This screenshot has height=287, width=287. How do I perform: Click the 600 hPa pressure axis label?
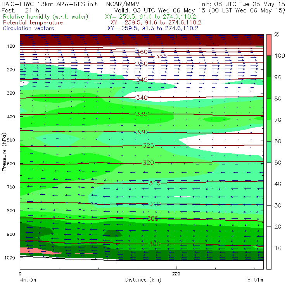point(11,164)
